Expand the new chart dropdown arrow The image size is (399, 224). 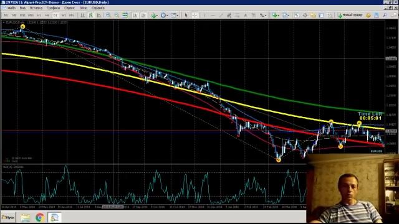[x=279, y=16]
